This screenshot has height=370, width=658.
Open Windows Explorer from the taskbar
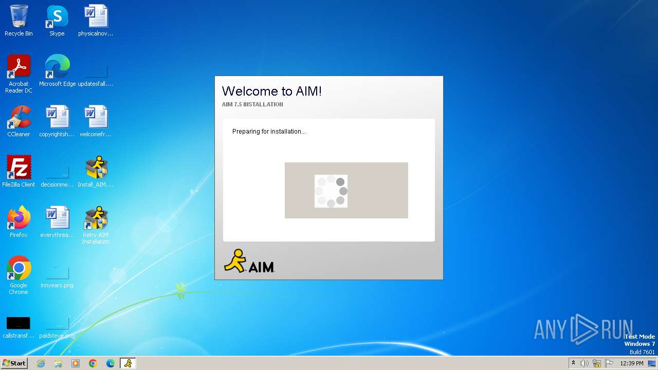[58, 363]
